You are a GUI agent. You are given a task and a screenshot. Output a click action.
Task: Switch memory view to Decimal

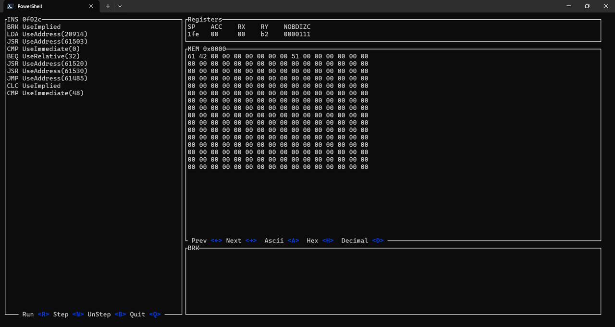coord(362,240)
